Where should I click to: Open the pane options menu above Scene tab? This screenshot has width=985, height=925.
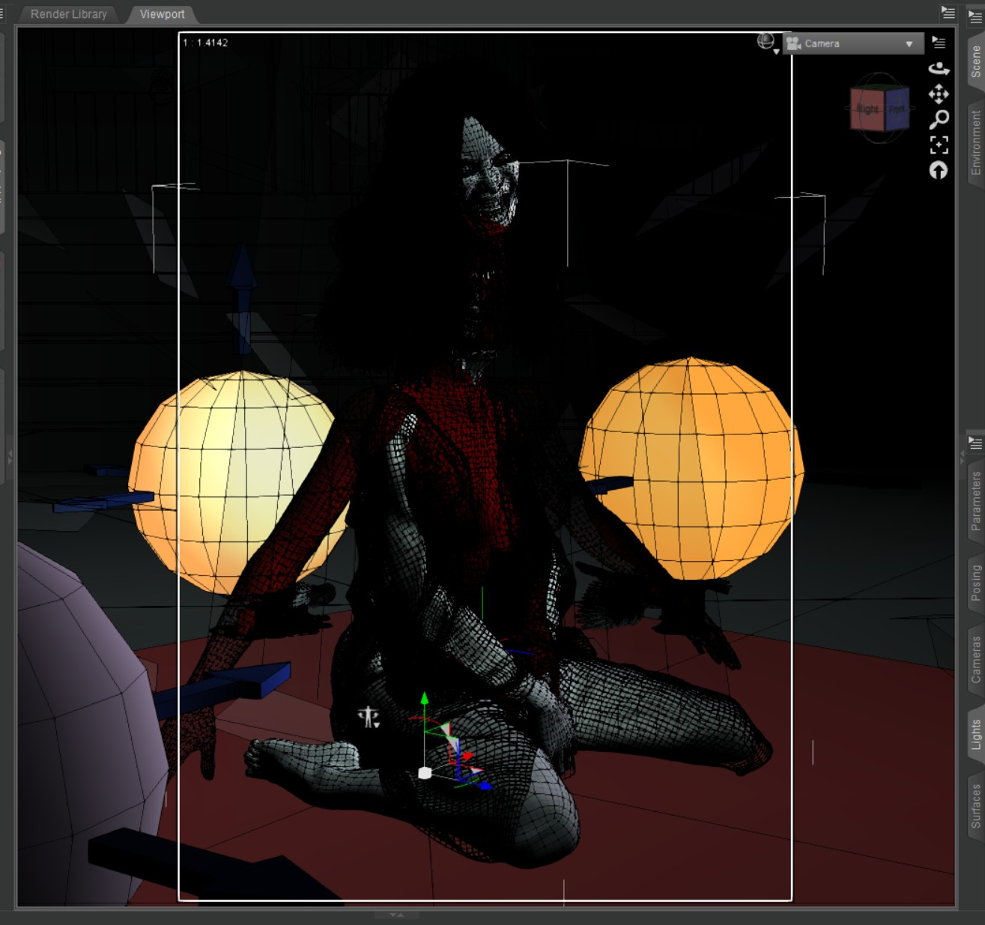pyautogui.click(x=975, y=16)
